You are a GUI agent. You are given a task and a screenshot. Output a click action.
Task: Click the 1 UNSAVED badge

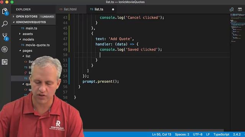47,17
